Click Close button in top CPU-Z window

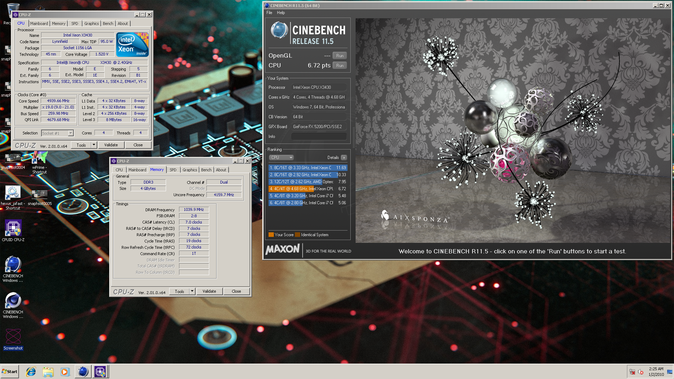click(x=138, y=145)
